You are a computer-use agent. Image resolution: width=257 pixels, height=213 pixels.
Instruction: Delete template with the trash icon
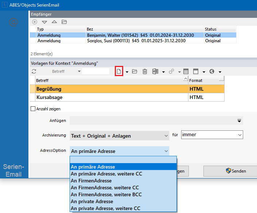pyautogui.click(x=145, y=71)
